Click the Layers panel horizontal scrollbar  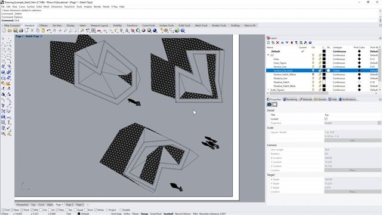coord(300,93)
